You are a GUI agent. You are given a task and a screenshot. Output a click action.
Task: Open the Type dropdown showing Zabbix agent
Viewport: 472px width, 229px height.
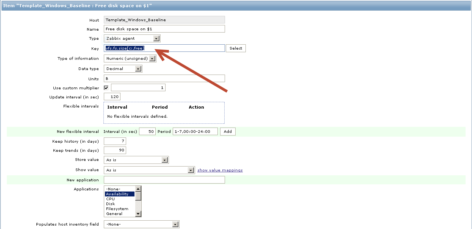tap(132, 38)
